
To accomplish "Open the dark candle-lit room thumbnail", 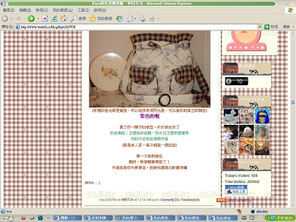I will [x=262, y=147].
